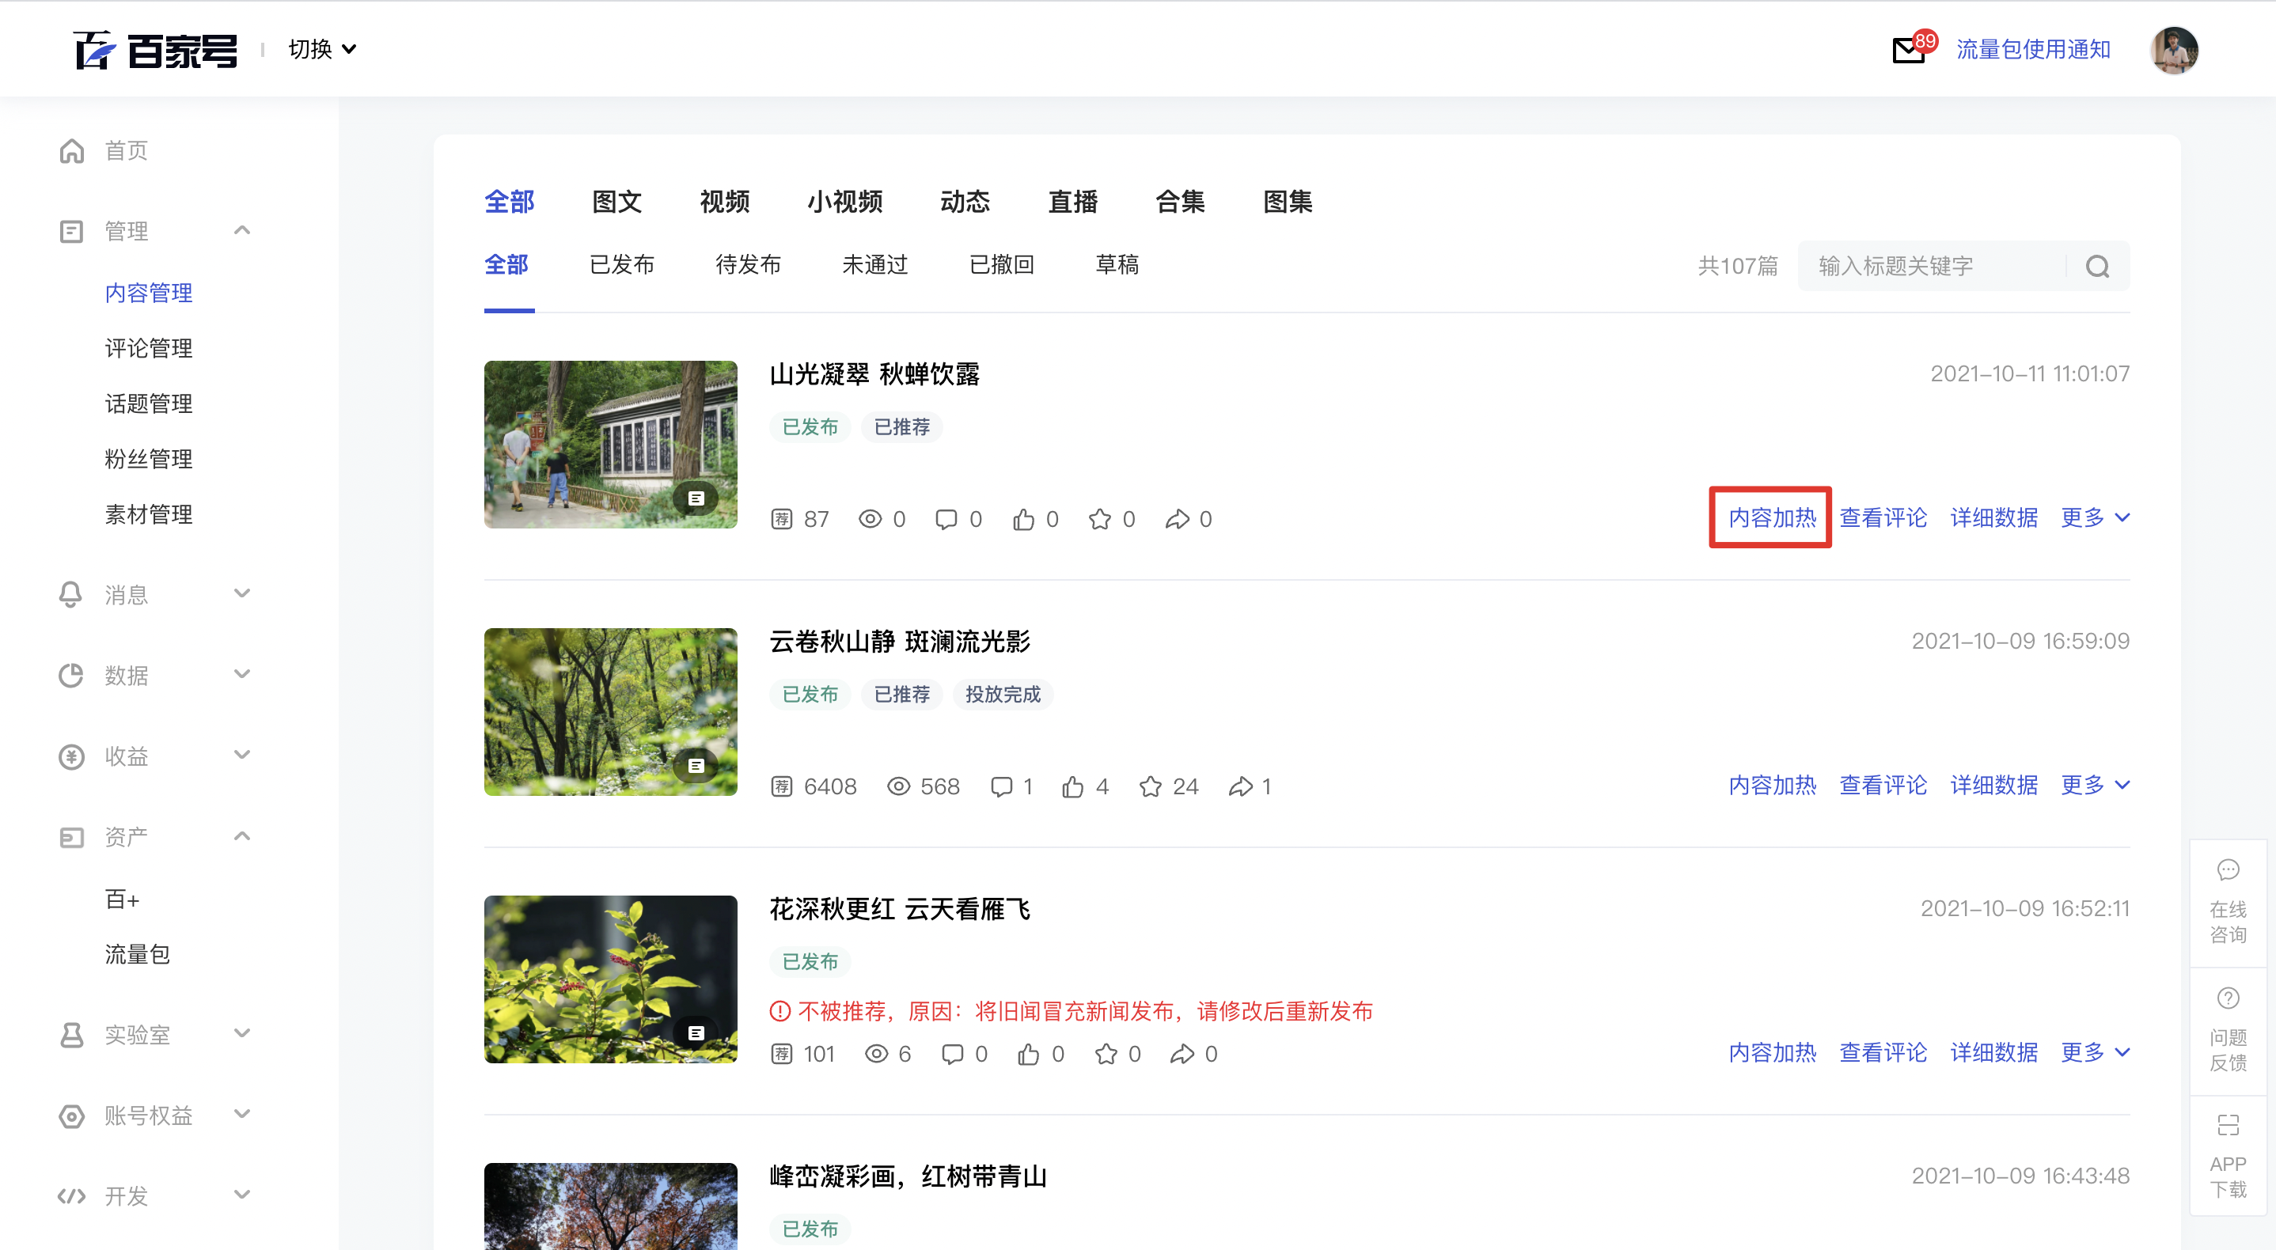
Task: Click 内容加热 for 山光凝翠 秋蝉饮露
Action: [x=1772, y=518]
